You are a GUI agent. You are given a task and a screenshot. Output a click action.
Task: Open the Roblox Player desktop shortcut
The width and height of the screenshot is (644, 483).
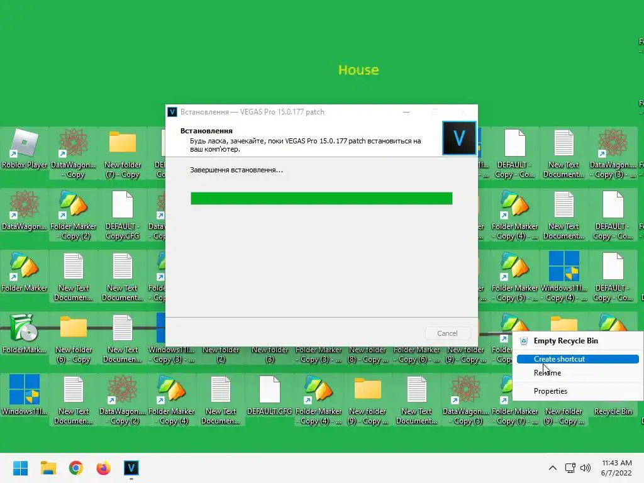25,150
